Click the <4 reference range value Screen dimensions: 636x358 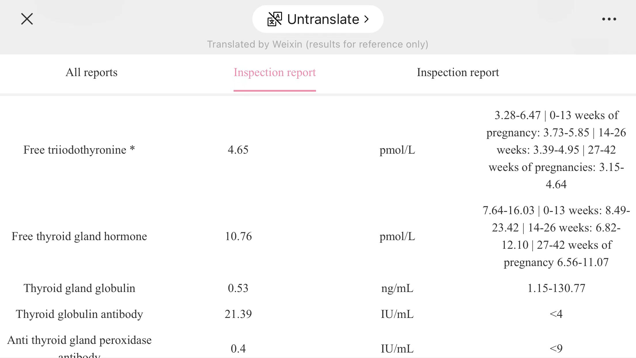[556, 314]
